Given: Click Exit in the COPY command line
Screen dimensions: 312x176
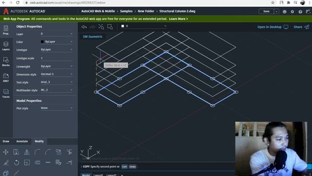Looking at the screenshot, I should point(124,167).
